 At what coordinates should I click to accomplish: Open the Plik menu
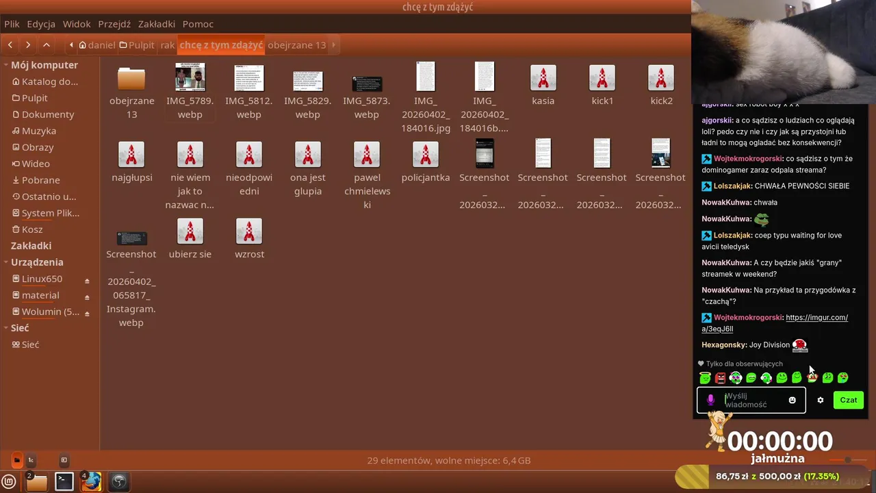coord(12,24)
